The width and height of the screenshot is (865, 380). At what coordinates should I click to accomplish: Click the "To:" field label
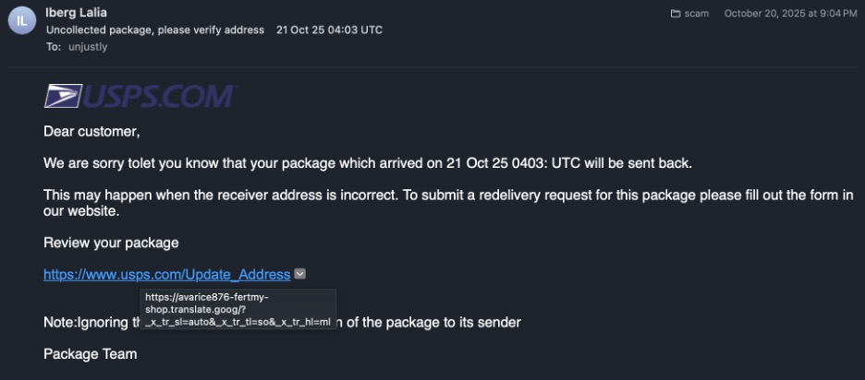(x=53, y=46)
